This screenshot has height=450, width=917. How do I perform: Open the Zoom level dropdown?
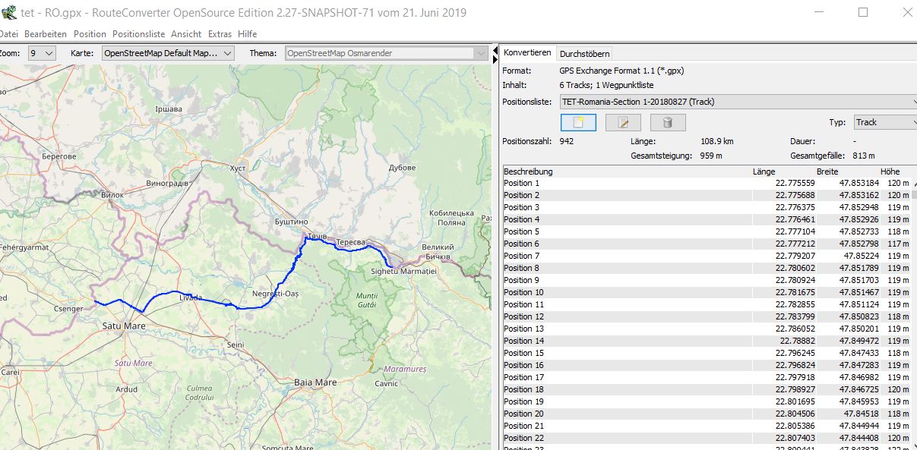42,53
